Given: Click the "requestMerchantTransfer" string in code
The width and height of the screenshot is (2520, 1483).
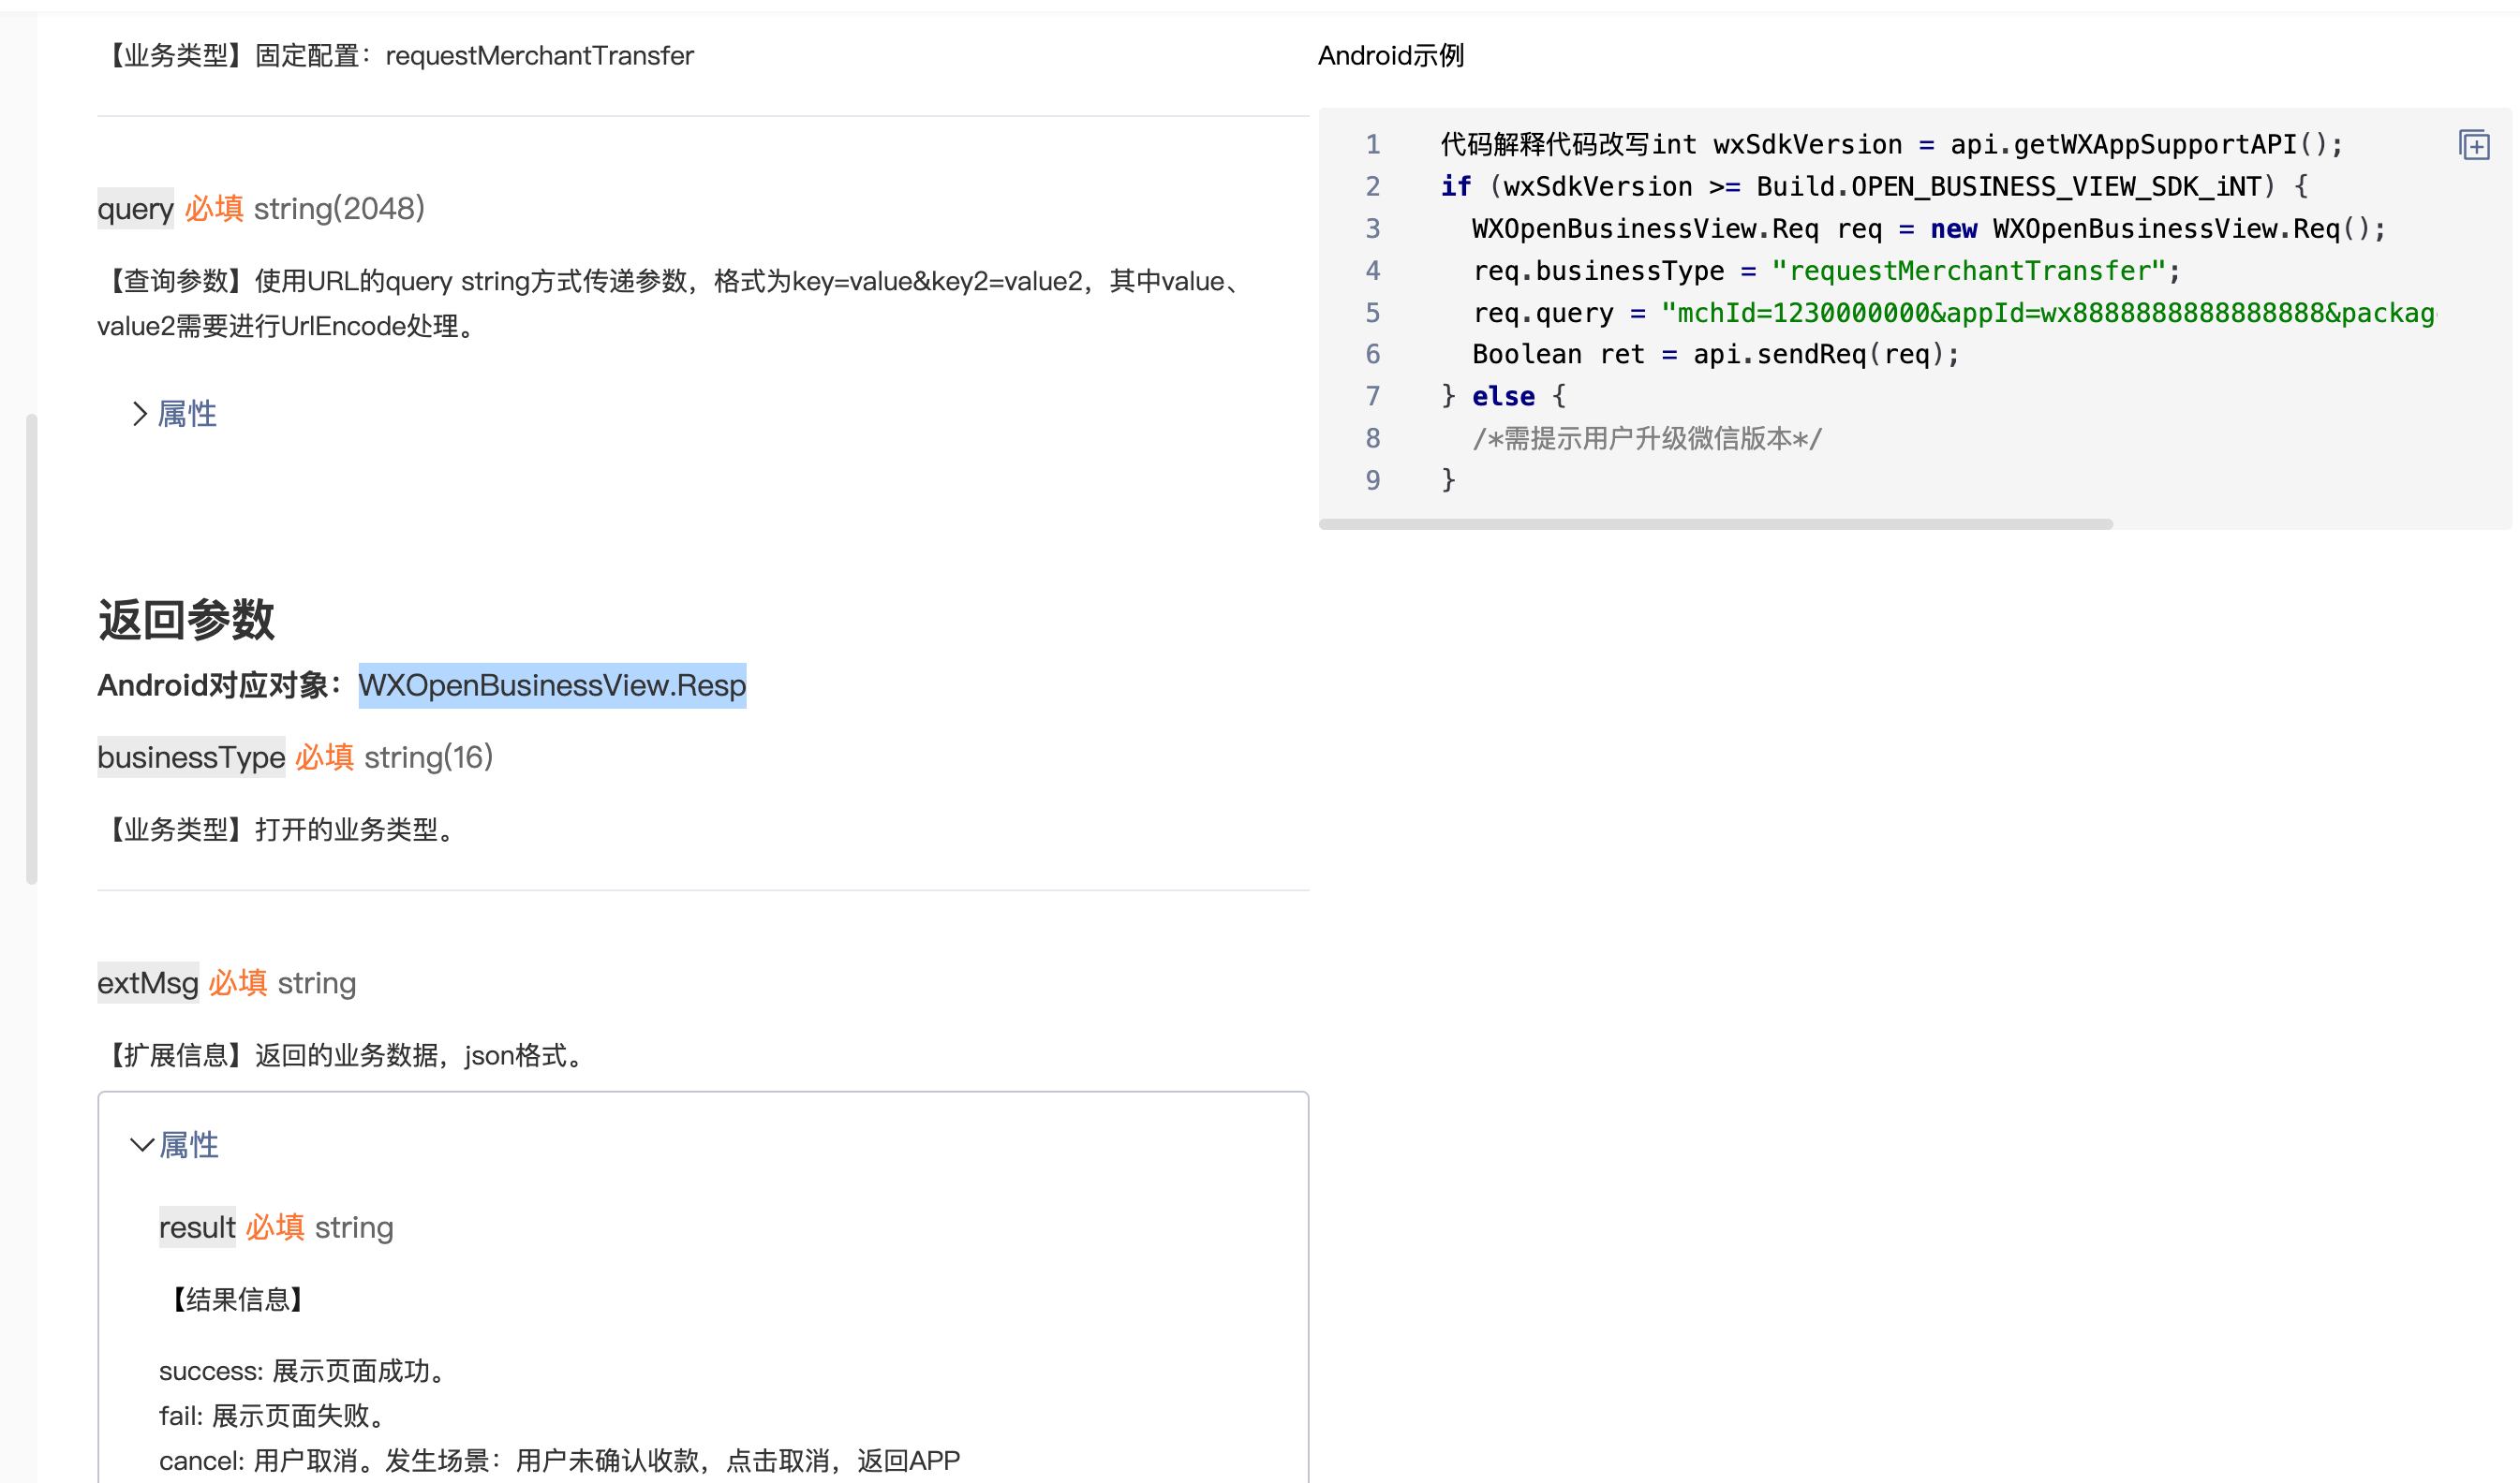Looking at the screenshot, I should click(1968, 271).
